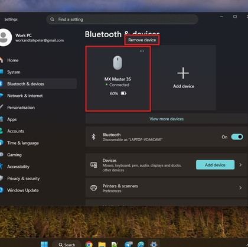The image size is (248, 247).
Task: Open the Printers & scanners row title
Action: [x=120, y=186]
